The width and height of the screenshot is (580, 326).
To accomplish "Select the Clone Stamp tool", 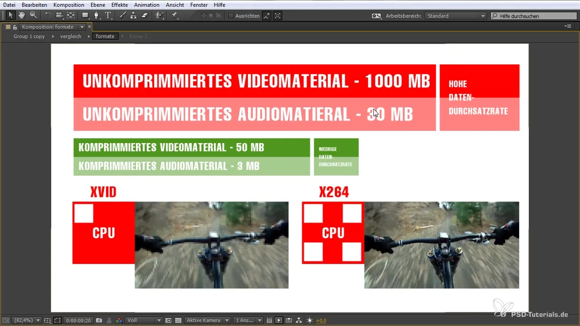I will (x=134, y=15).
